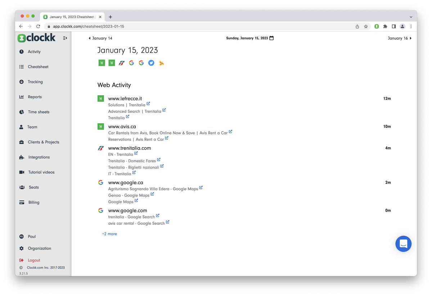Click the large January 15, 2023 heading
This screenshot has width=432, height=296.
coord(127,50)
